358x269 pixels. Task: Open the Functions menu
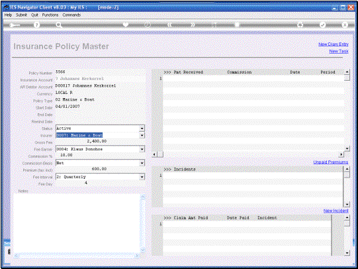point(50,15)
